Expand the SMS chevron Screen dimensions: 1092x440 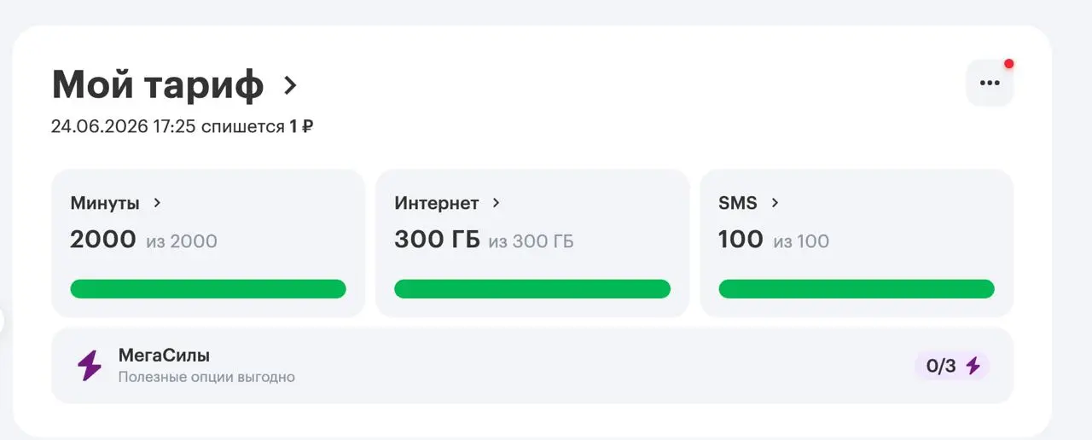coord(775,203)
